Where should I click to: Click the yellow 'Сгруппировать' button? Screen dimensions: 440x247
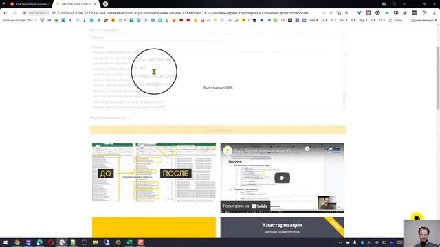pyautogui.click(x=218, y=130)
